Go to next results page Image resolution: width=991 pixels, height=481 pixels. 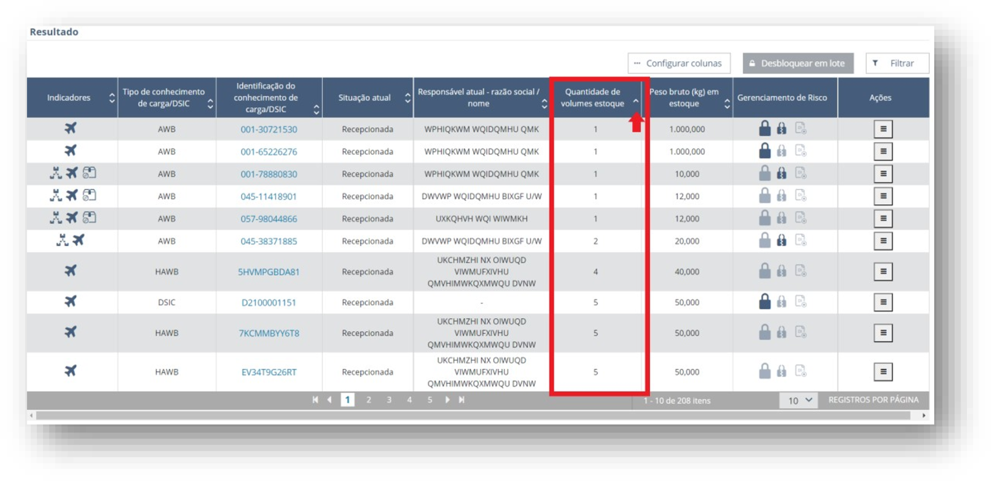tap(447, 400)
